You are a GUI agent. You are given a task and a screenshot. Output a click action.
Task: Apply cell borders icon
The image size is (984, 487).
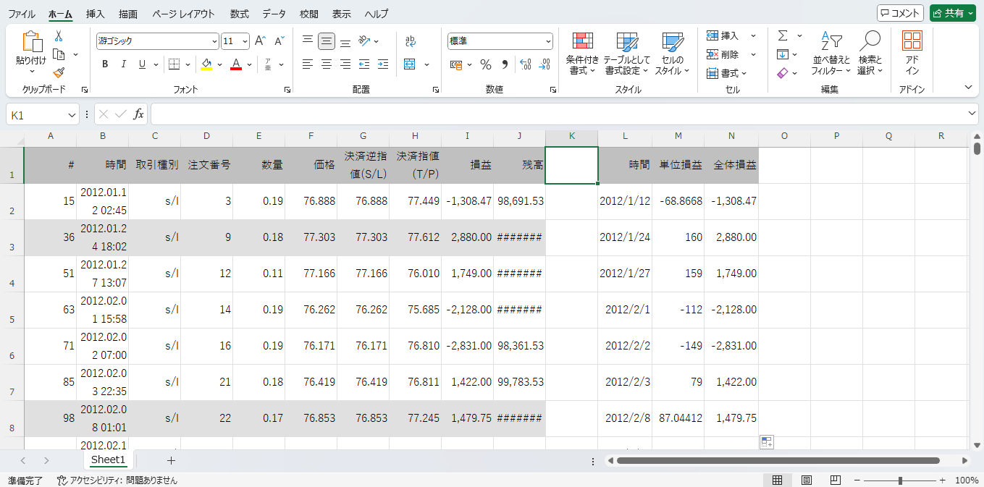pos(174,64)
